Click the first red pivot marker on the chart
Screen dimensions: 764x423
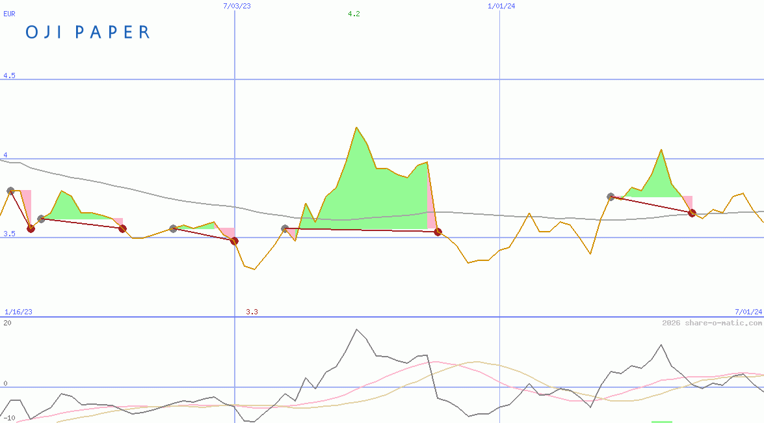click(x=31, y=229)
